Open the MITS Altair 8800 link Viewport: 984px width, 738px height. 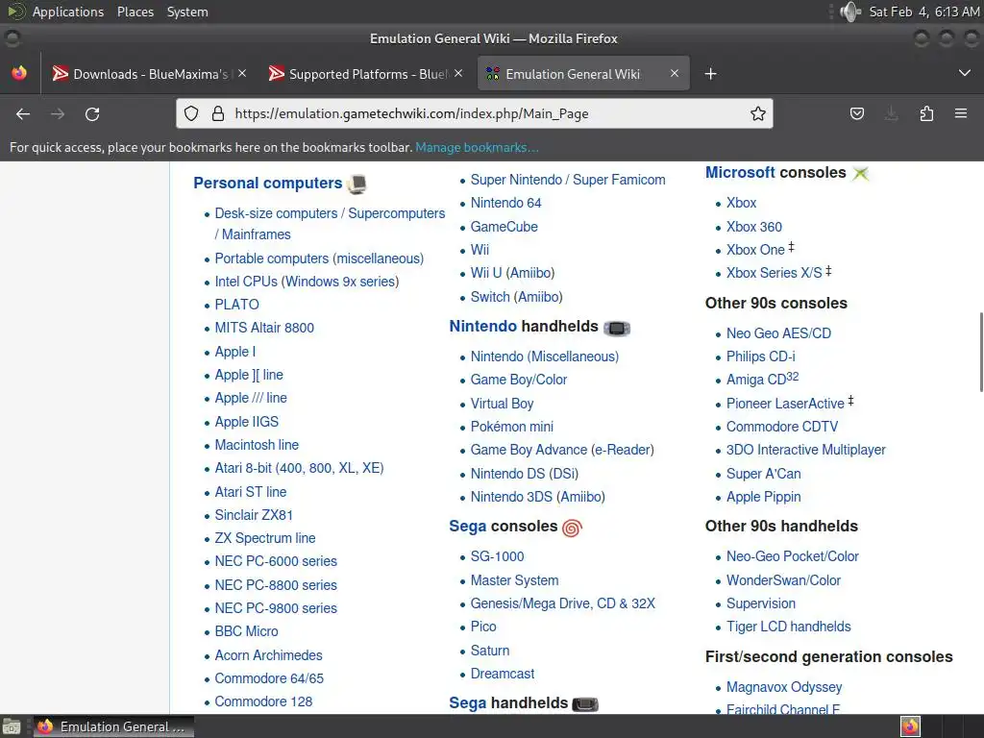(264, 328)
